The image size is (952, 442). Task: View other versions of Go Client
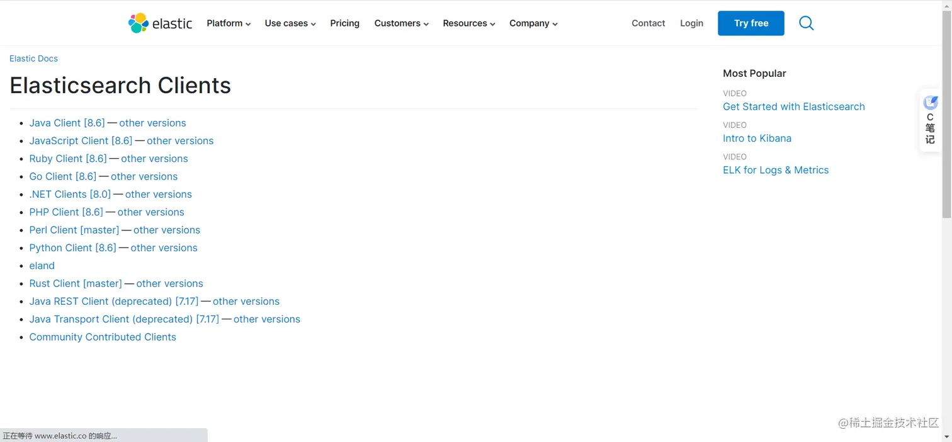(144, 176)
